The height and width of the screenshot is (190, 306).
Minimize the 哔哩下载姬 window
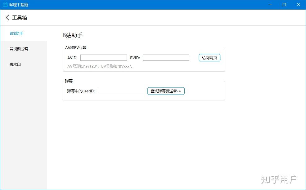[270, 5]
